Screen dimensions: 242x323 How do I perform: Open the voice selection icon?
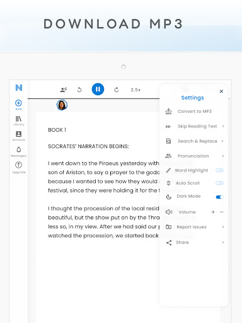(x=64, y=90)
